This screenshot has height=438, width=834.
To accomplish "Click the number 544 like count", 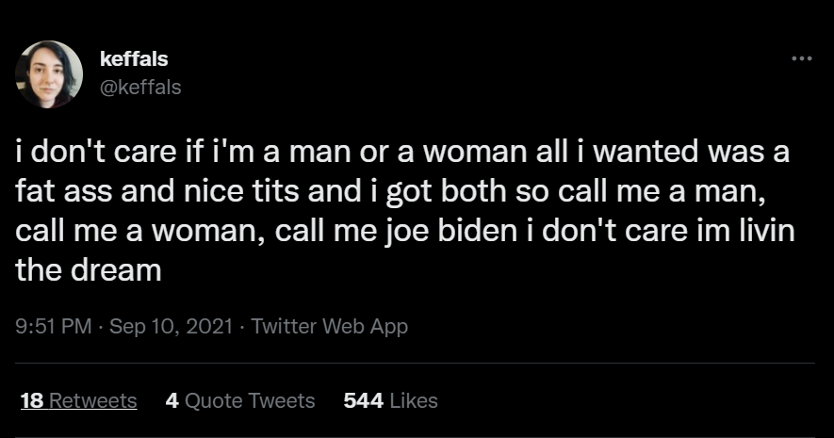I will 363,400.
